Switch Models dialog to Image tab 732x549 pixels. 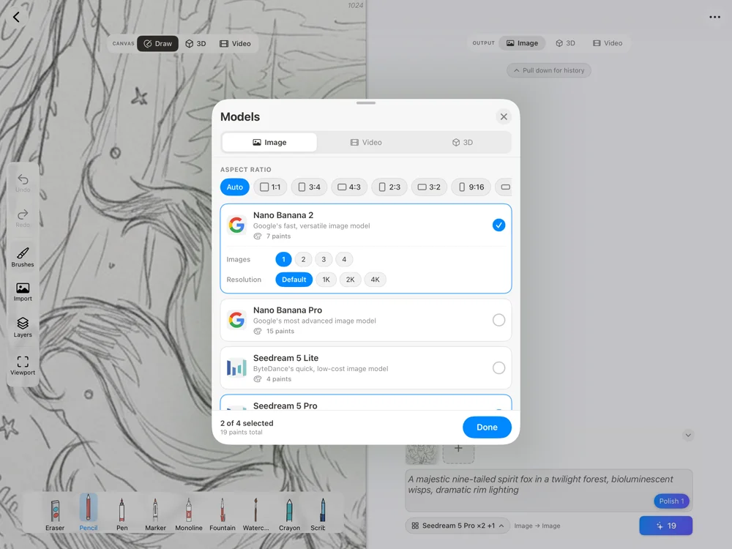[x=269, y=143]
